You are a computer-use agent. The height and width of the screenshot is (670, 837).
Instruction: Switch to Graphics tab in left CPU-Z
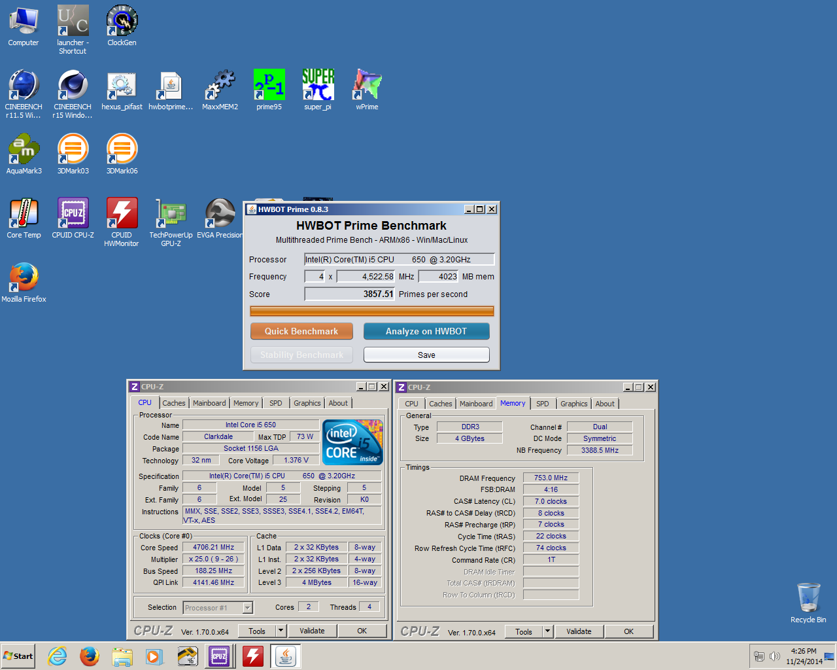307,403
